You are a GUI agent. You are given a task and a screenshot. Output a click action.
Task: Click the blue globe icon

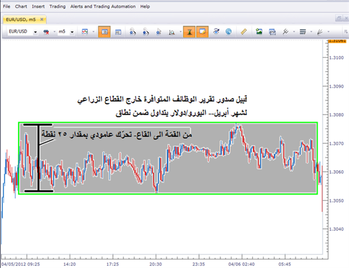(228, 32)
